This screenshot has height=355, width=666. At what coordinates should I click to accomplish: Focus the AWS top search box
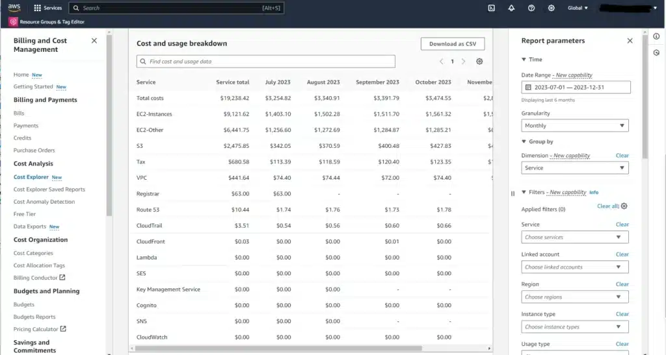(176, 8)
